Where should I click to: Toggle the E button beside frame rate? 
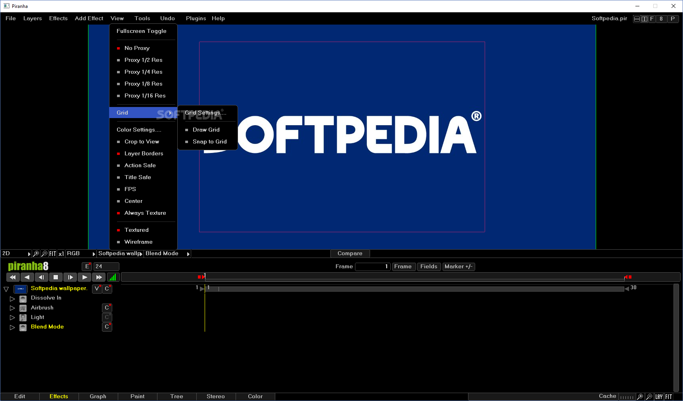pos(87,267)
